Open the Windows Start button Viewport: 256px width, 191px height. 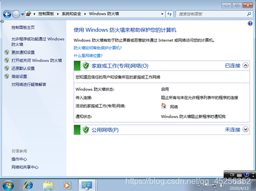tap(8, 185)
